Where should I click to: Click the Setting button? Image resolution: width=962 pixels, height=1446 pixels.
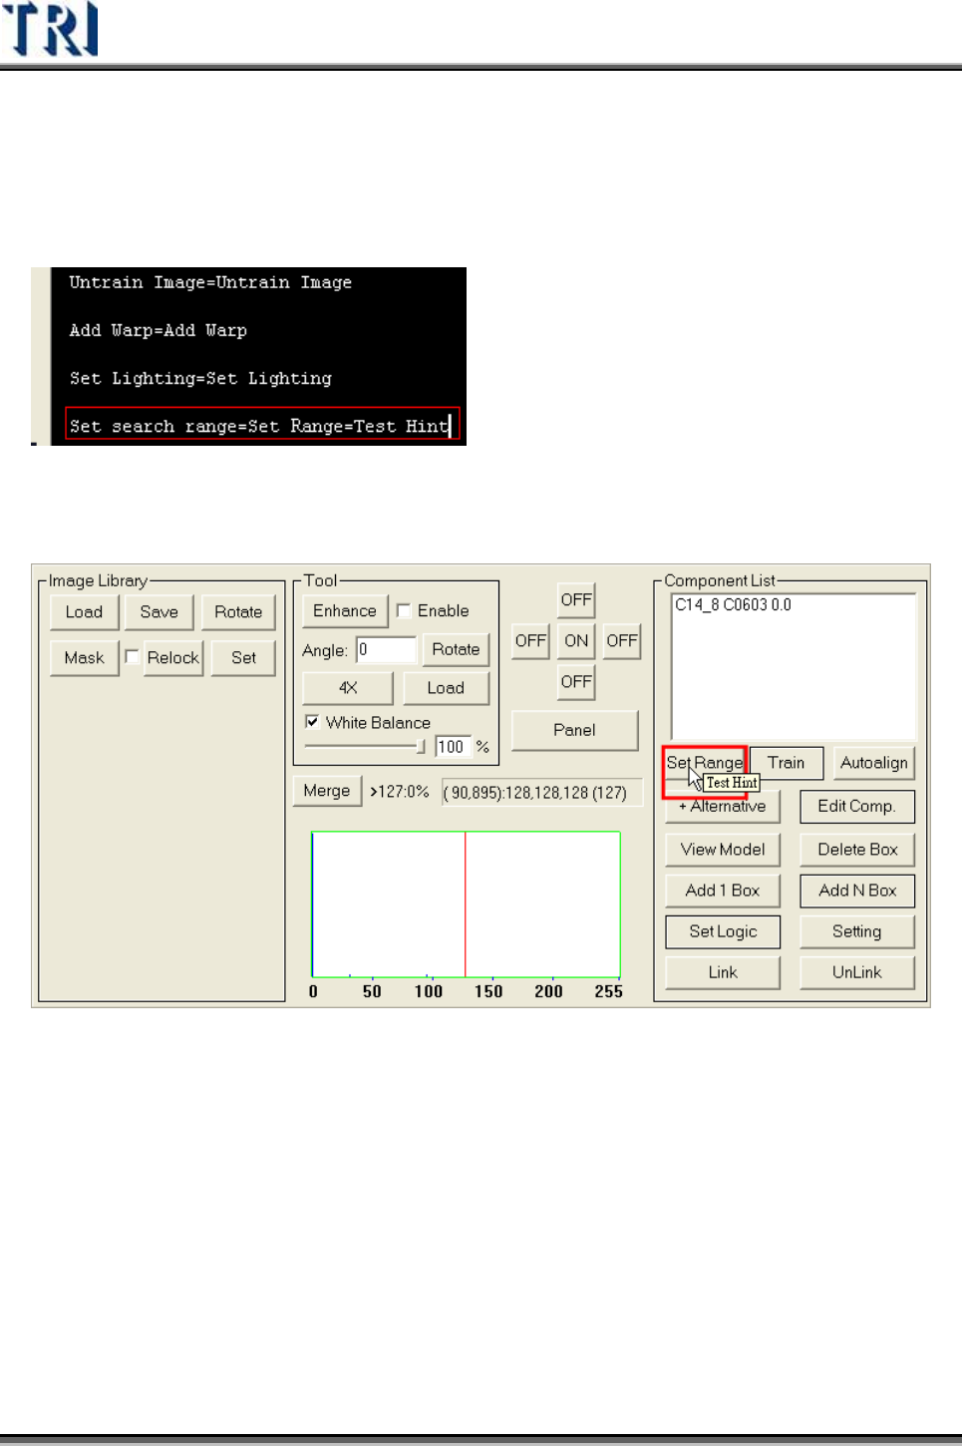[x=857, y=931]
